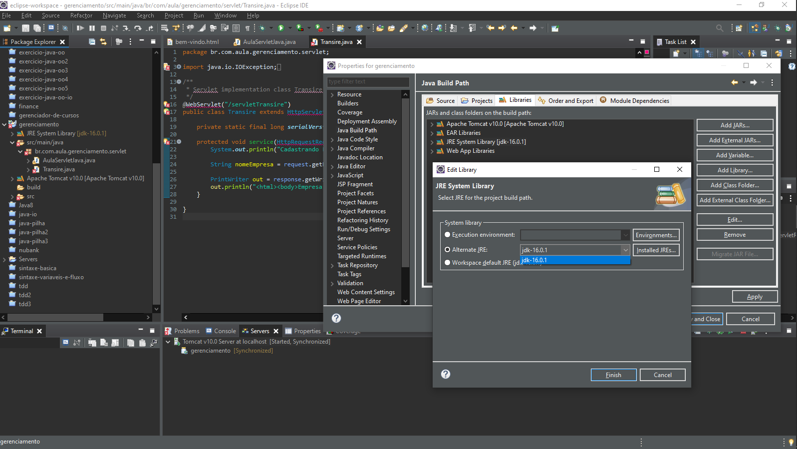The image size is (797, 449).
Task: Select Transire.java in Package Explorer
Action: 58,169
